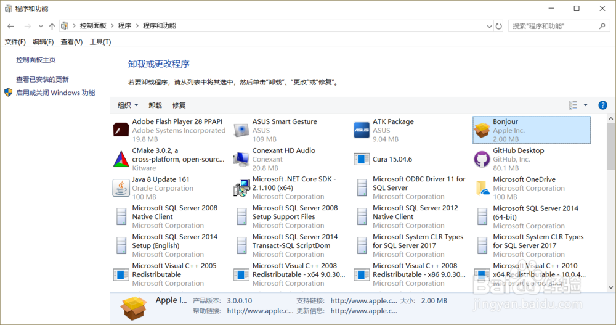Open the 查看已安装的更新 link
616x325 pixels.
pos(43,80)
